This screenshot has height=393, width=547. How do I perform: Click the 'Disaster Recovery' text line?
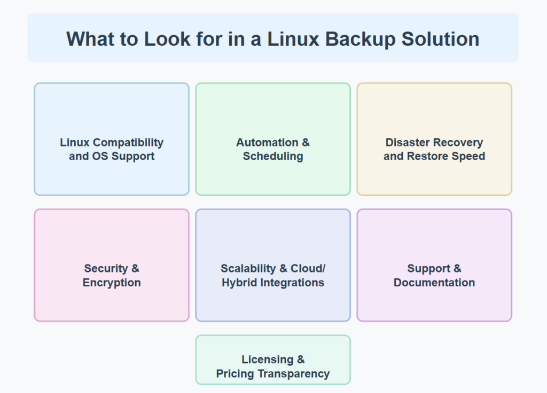[434, 142]
